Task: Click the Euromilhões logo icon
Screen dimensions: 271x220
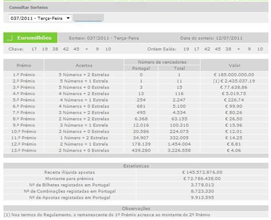Action: pyautogui.click(x=10, y=38)
